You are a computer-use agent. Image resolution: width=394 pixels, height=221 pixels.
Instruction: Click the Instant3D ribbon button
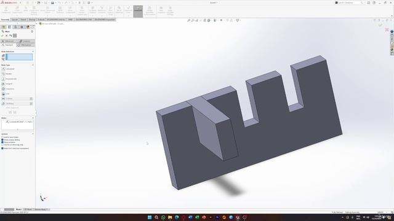138,11
